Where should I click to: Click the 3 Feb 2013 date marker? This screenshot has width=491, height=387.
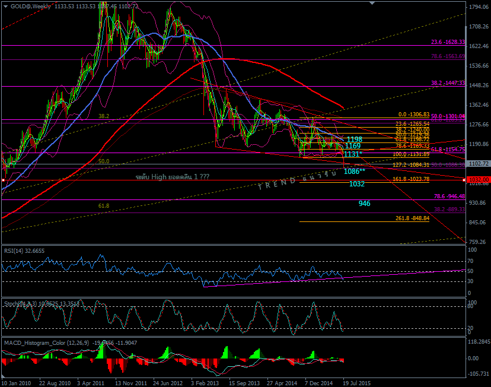pyautogui.click(x=205, y=383)
